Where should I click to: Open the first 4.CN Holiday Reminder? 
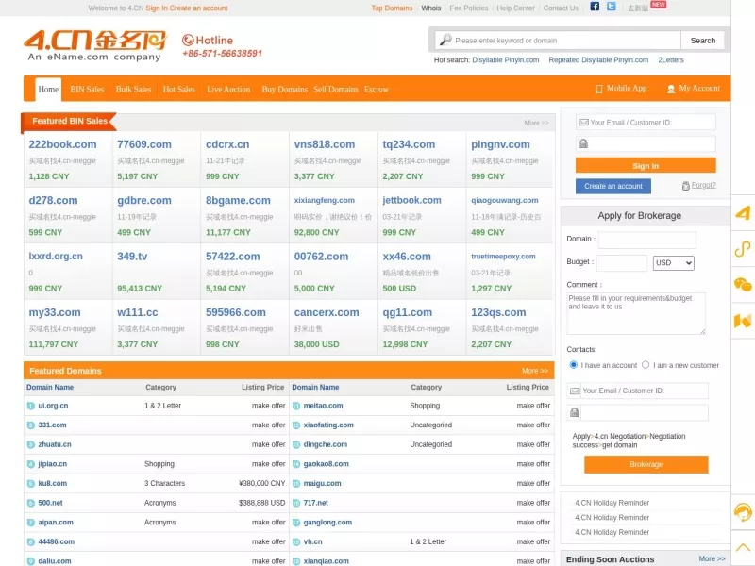tap(612, 503)
